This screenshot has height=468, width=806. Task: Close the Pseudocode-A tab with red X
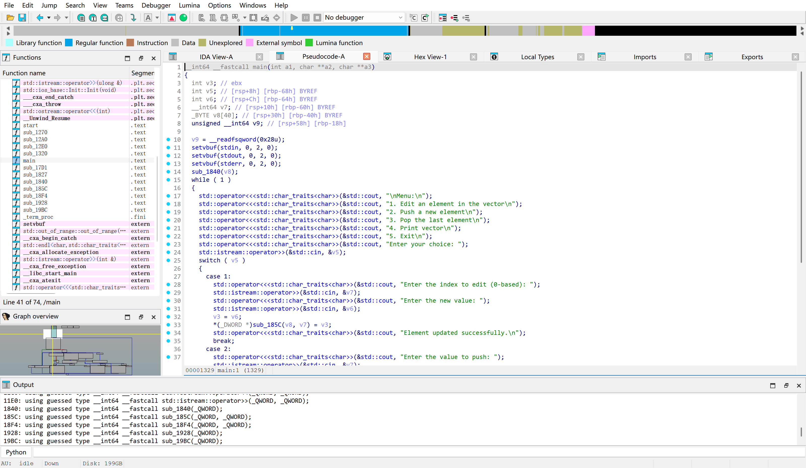366,56
